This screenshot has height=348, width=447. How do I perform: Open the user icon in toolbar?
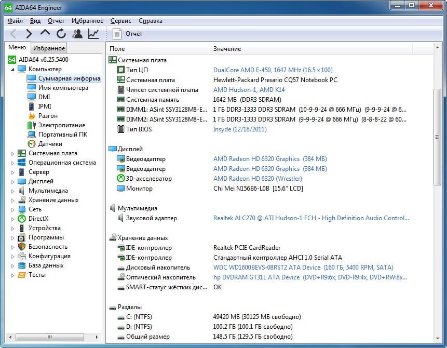tap(77, 34)
